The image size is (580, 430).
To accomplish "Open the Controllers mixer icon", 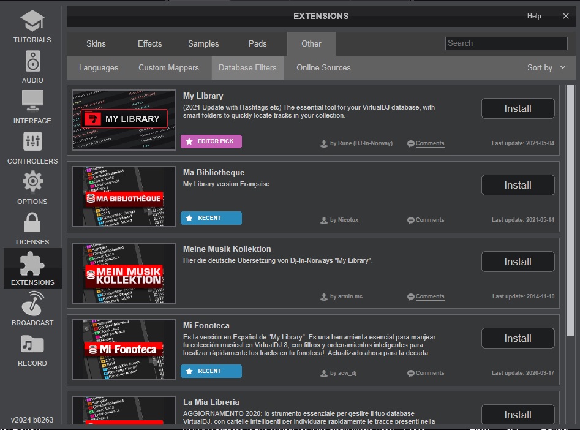I will point(32,141).
